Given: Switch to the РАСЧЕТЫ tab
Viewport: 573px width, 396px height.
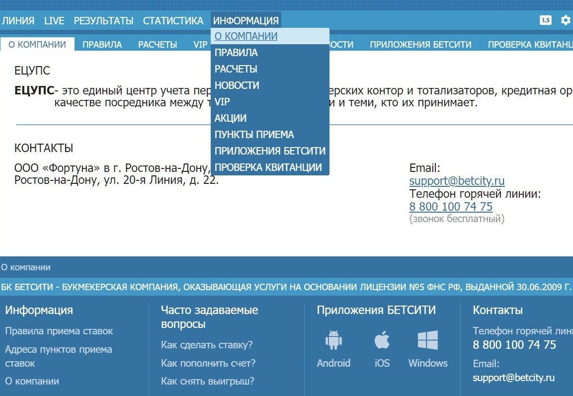Looking at the screenshot, I should tap(158, 45).
